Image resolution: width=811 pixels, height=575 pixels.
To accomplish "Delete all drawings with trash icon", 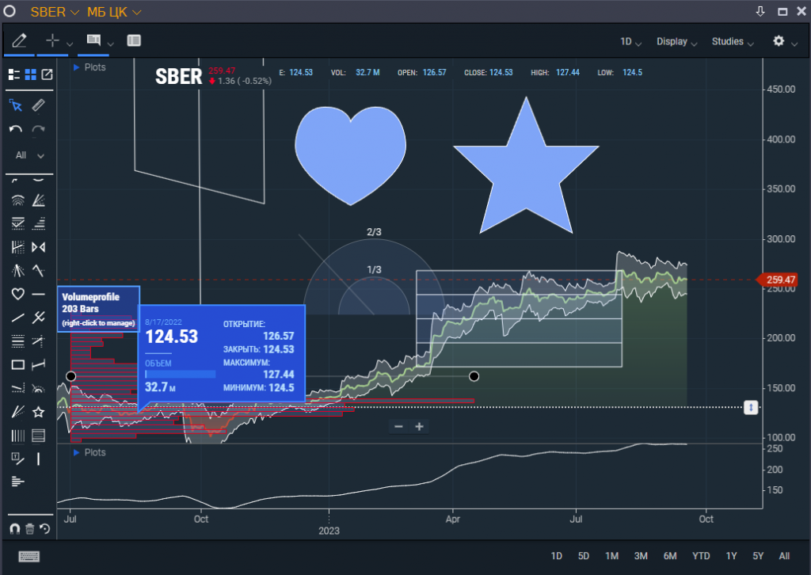I will 29,528.
